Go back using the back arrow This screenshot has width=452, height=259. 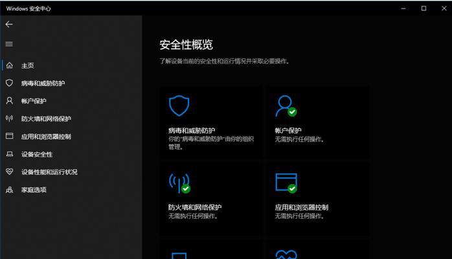coord(9,25)
